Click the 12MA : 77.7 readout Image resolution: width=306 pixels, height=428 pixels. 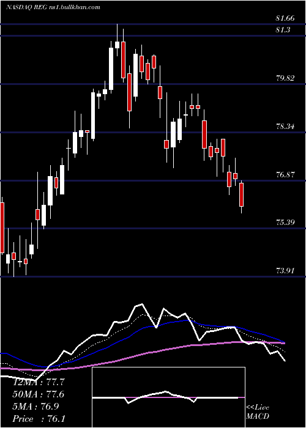pos(39,382)
